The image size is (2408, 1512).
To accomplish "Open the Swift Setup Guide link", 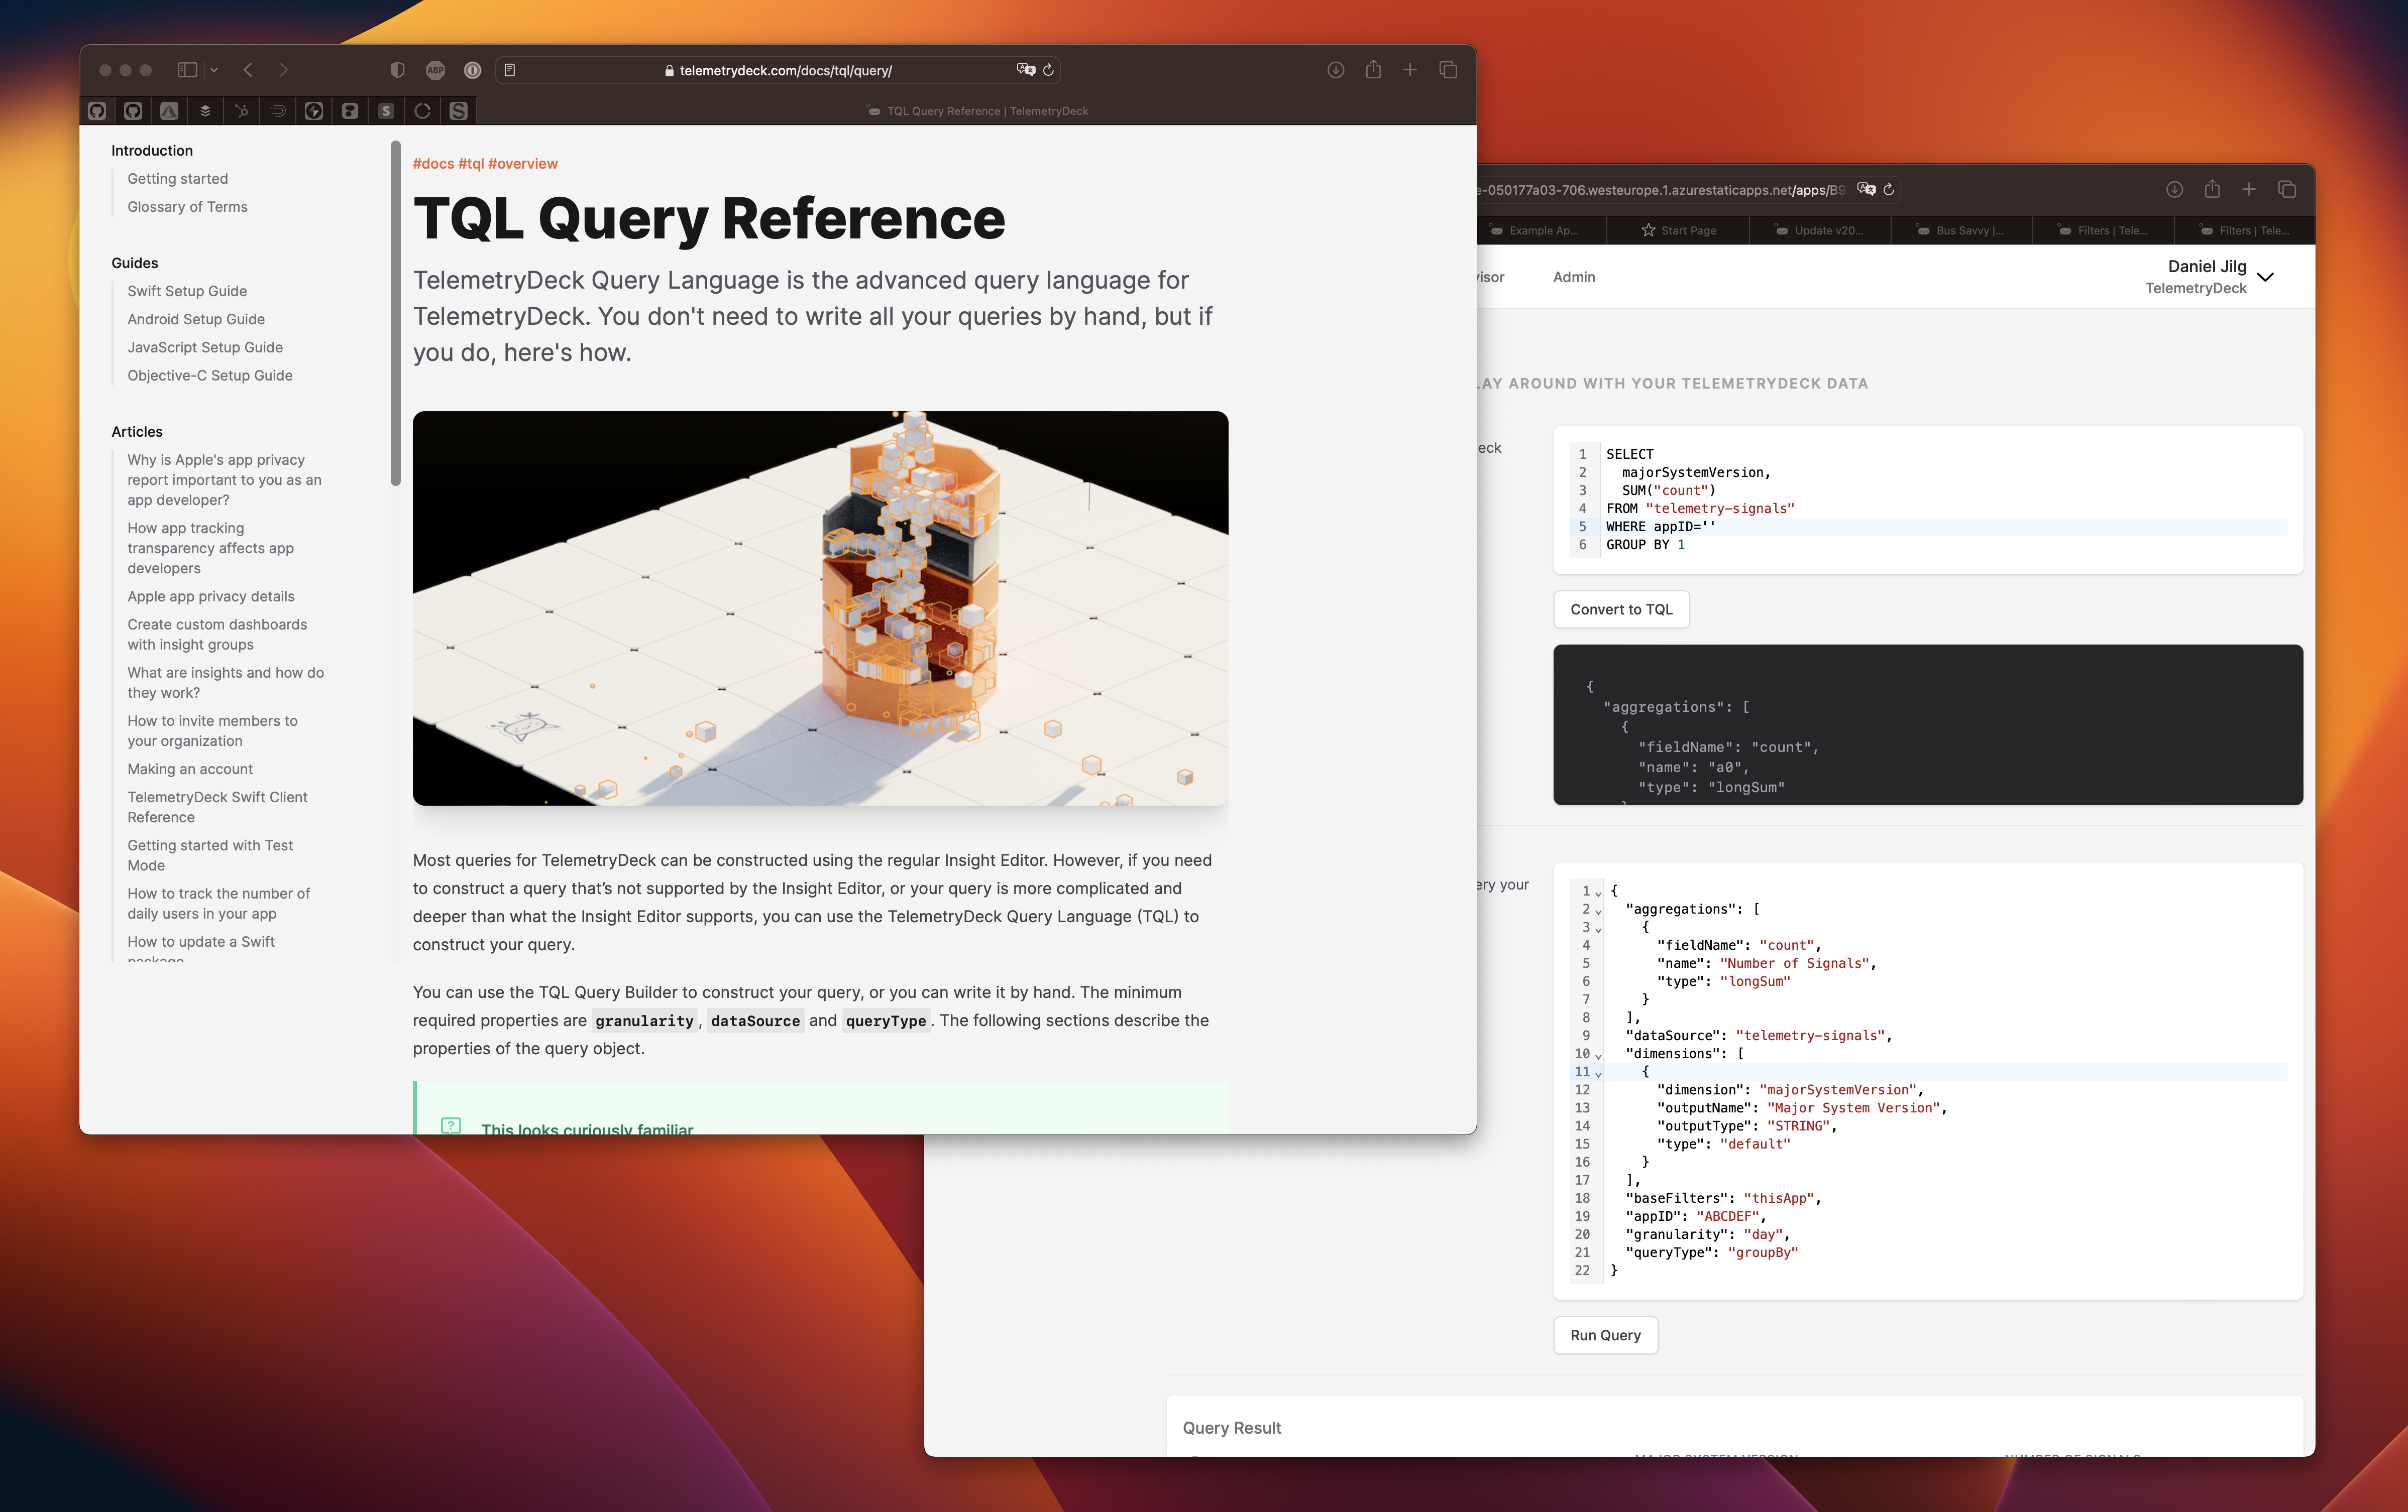I will (187, 291).
